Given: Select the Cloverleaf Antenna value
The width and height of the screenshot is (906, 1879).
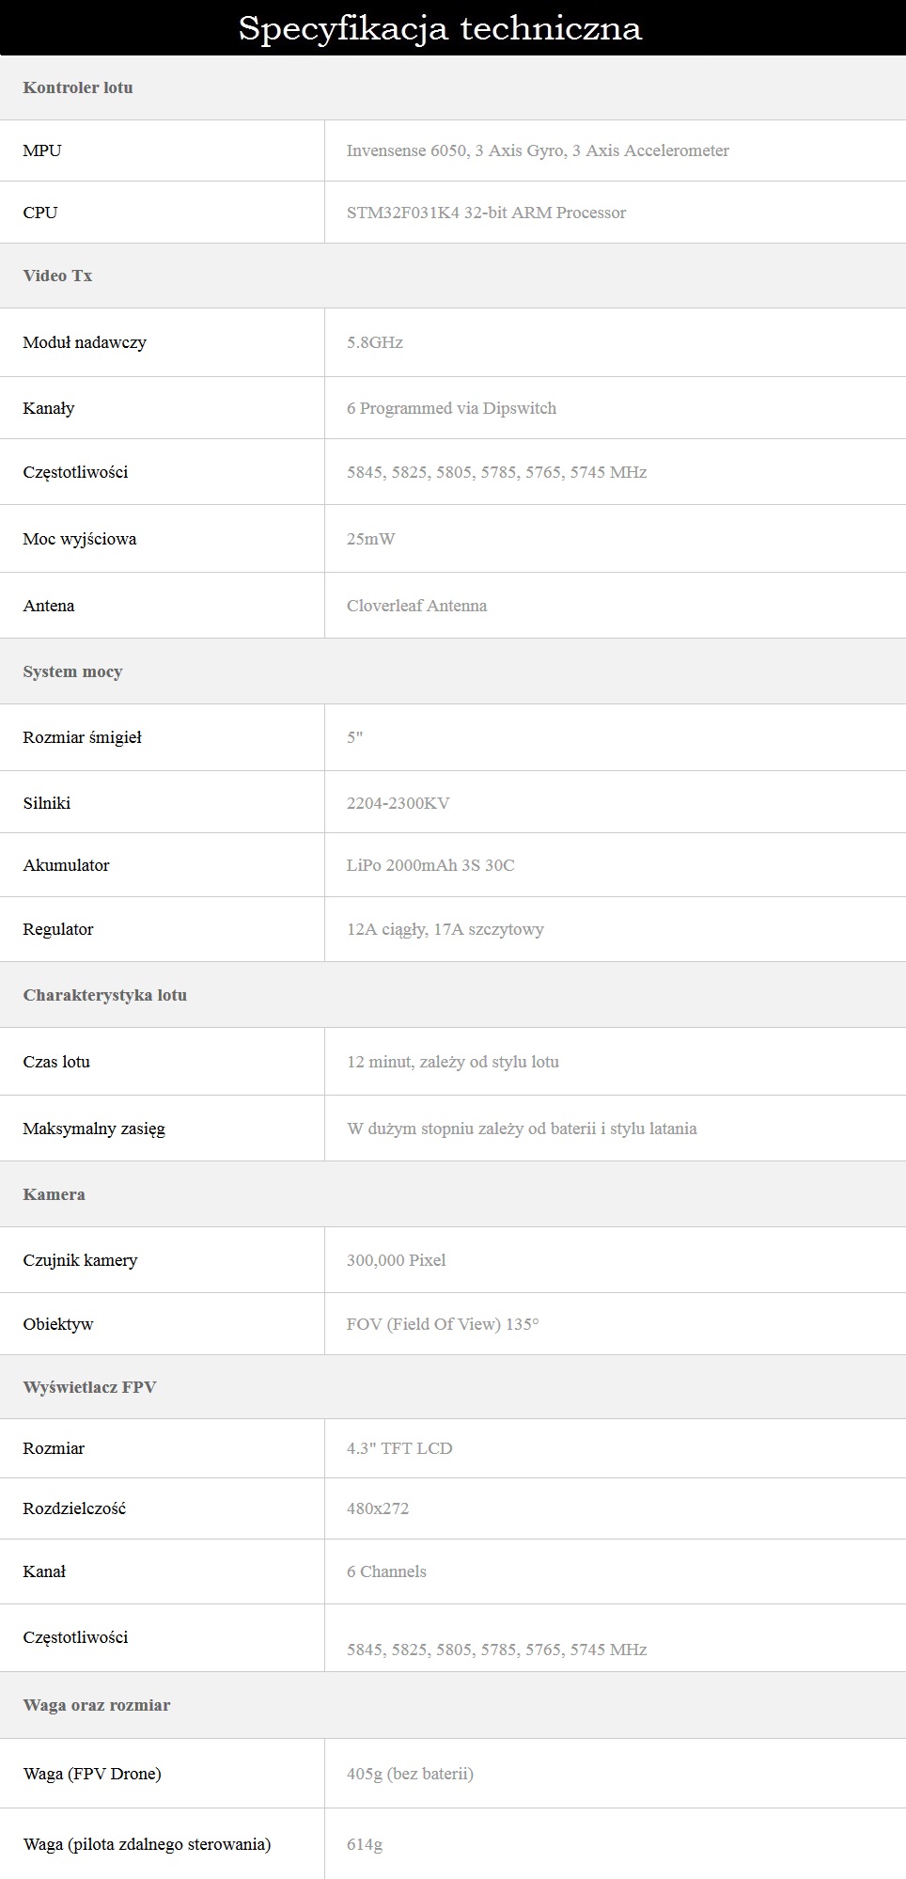Looking at the screenshot, I should (416, 606).
